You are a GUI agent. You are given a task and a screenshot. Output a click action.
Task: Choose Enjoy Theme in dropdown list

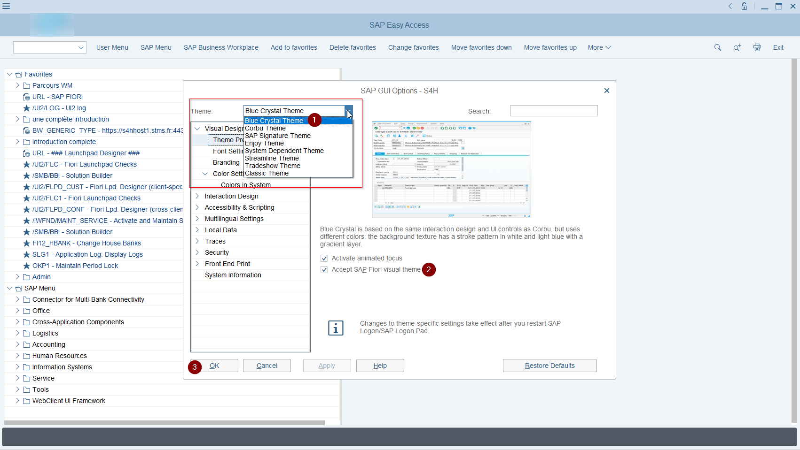pyautogui.click(x=298, y=143)
